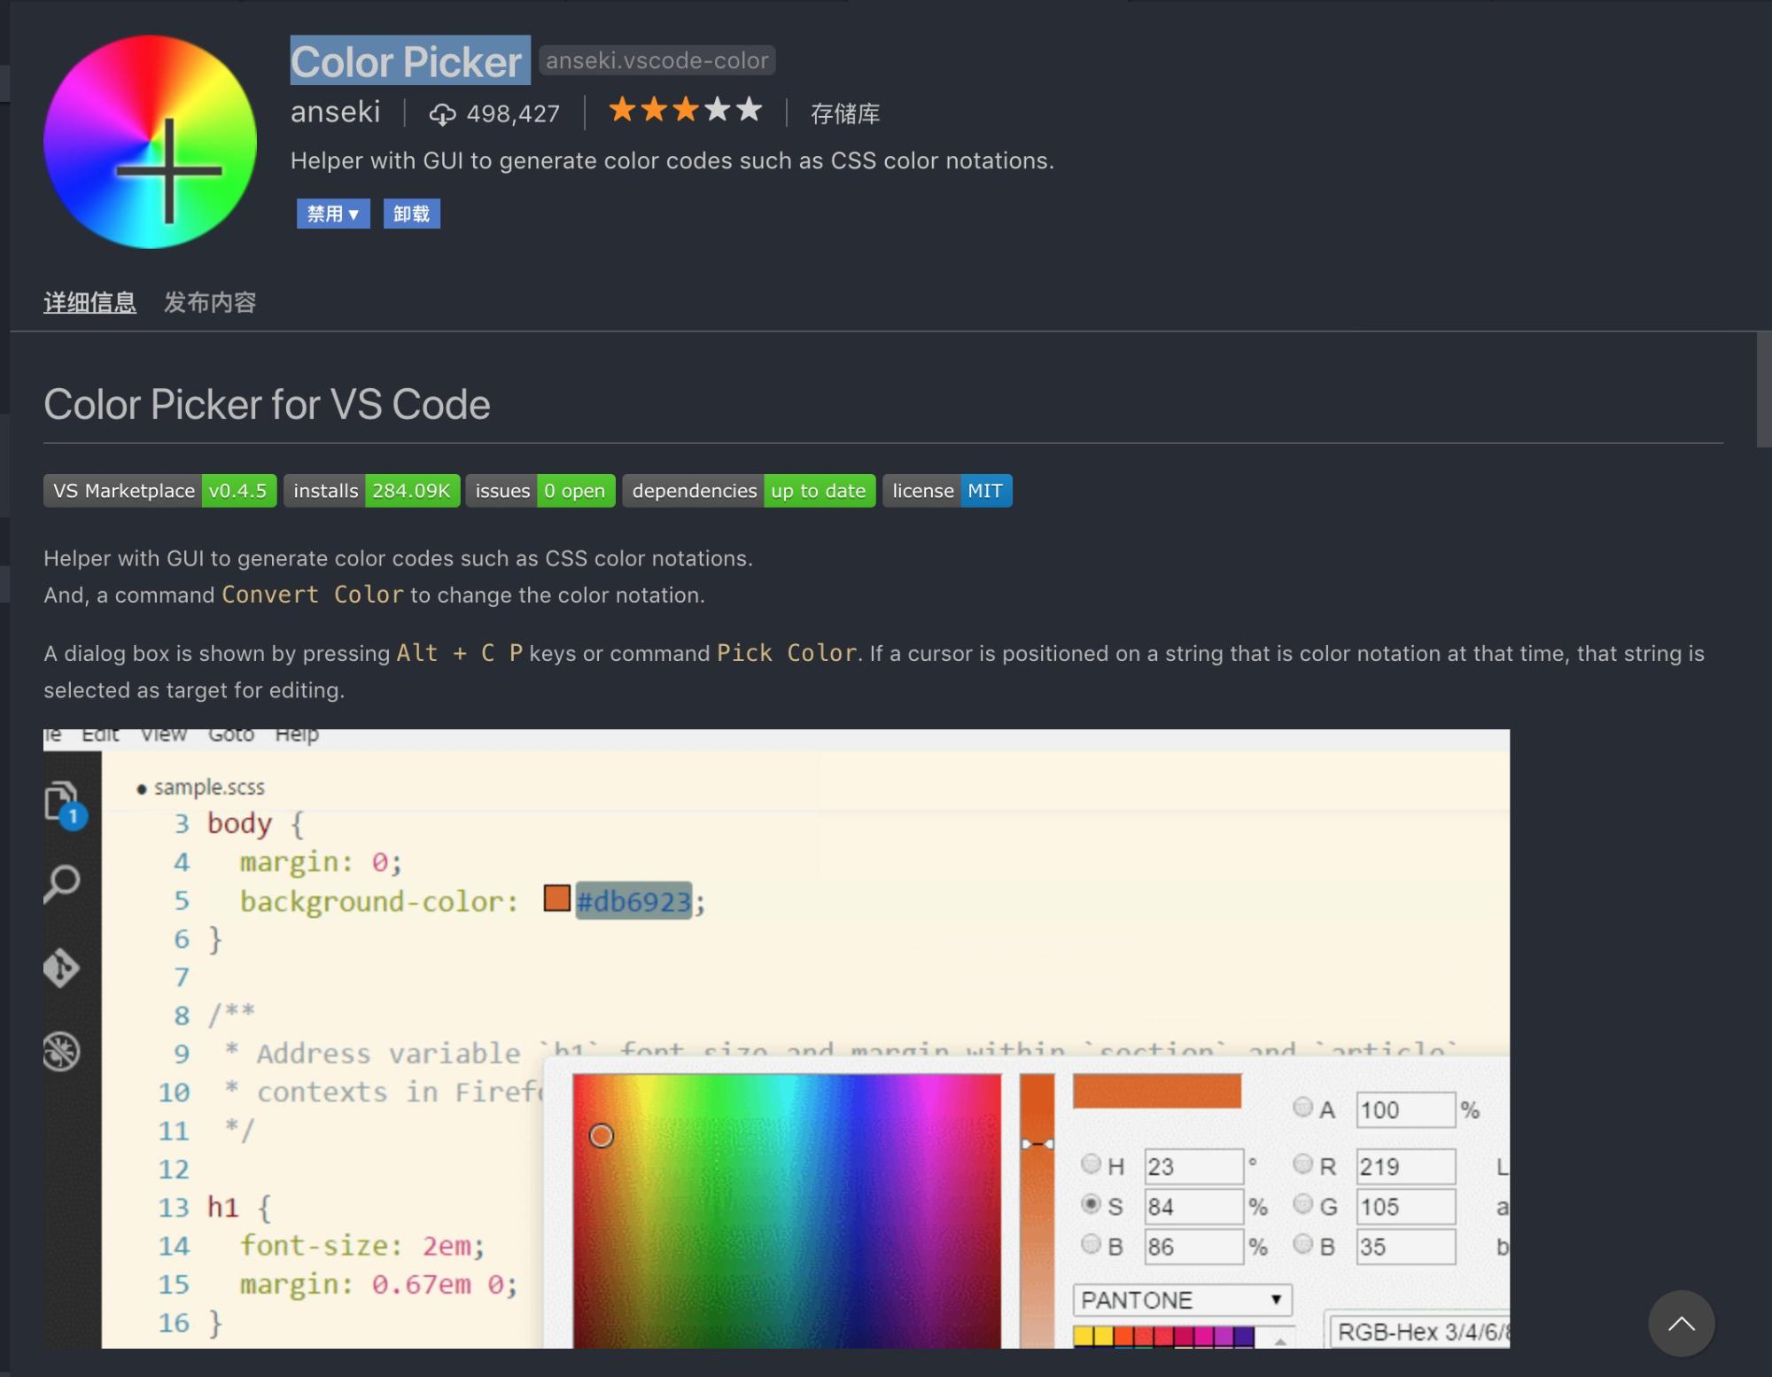Screen dimensions: 1772x1377
Task: Click the download count cloud icon
Action: (x=442, y=114)
